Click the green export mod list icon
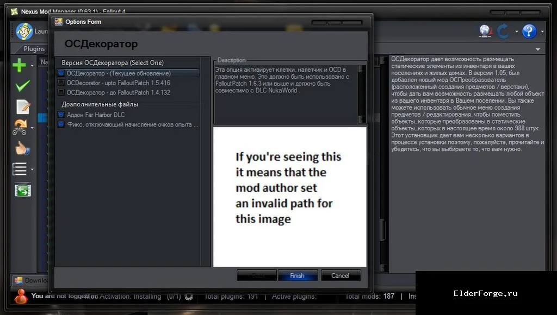557x315 pixels. (23, 190)
